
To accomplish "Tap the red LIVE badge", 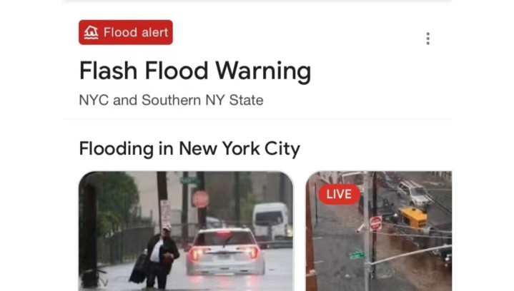I will [x=340, y=194].
